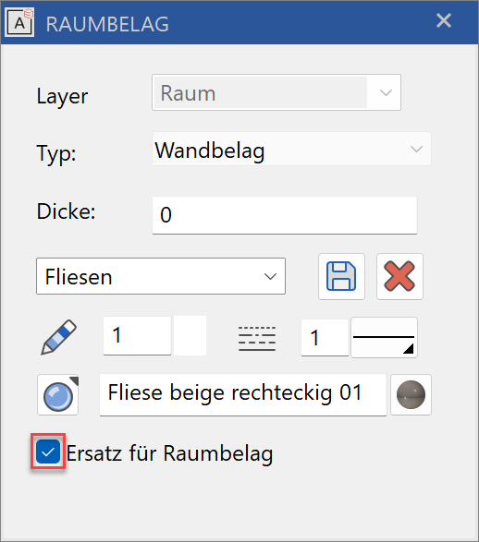Click the Dicke thickness input field
479x542 pixels.
(x=285, y=215)
